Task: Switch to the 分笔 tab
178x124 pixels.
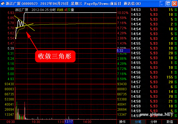Action: [x=138, y=122]
